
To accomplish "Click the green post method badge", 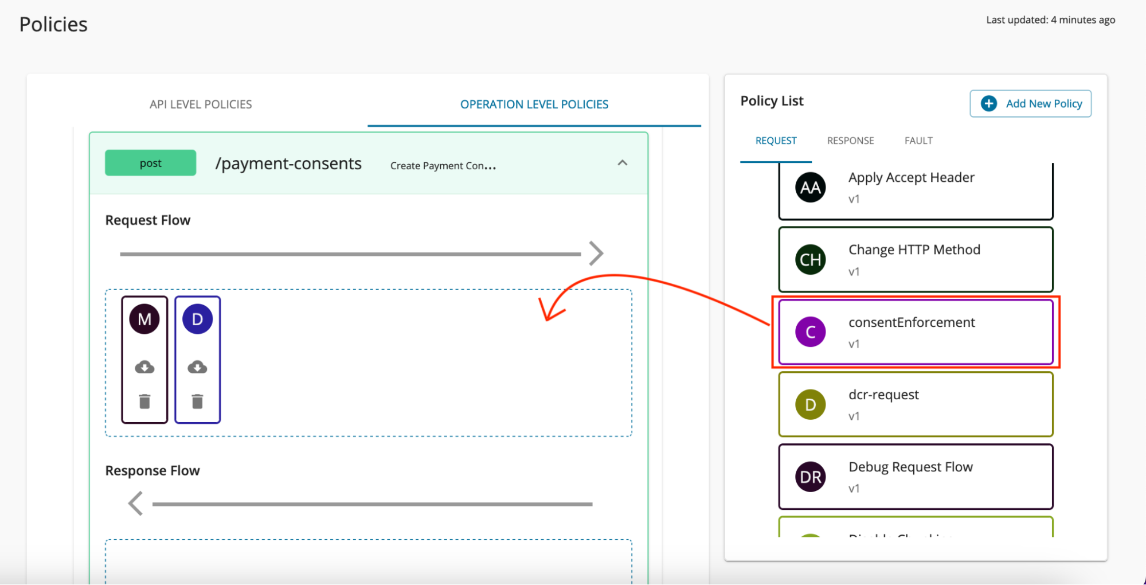I will point(150,163).
